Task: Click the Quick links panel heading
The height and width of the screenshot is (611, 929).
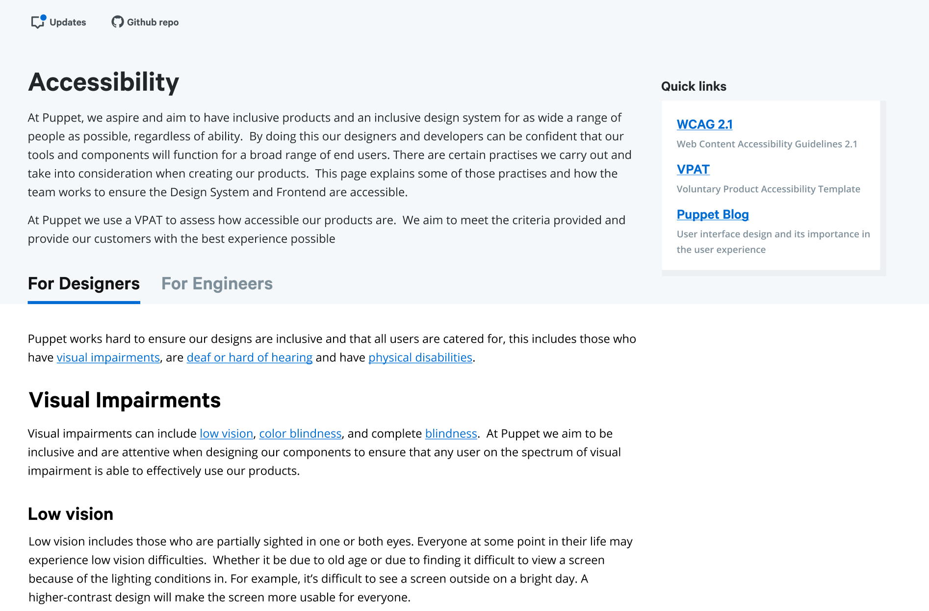Action: tap(694, 87)
